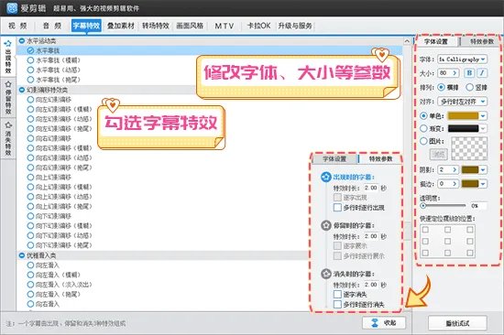Select 向上幻影漂移 (动感) effect
The width and height of the screenshot is (504, 335).
[x=30, y=197]
